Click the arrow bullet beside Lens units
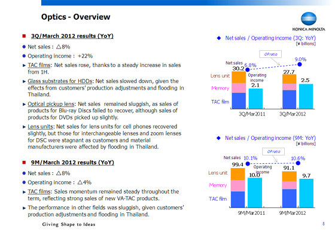The image size is (335, 232). click(x=24, y=127)
